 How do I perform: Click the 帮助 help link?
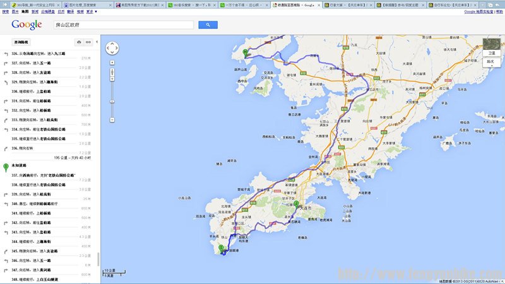tap(499, 11)
